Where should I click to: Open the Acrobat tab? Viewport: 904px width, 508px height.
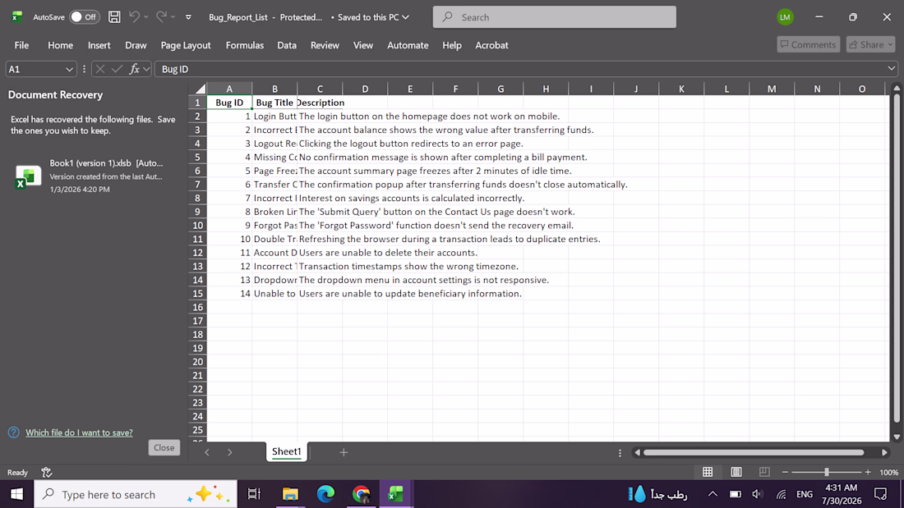coord(491,45)
